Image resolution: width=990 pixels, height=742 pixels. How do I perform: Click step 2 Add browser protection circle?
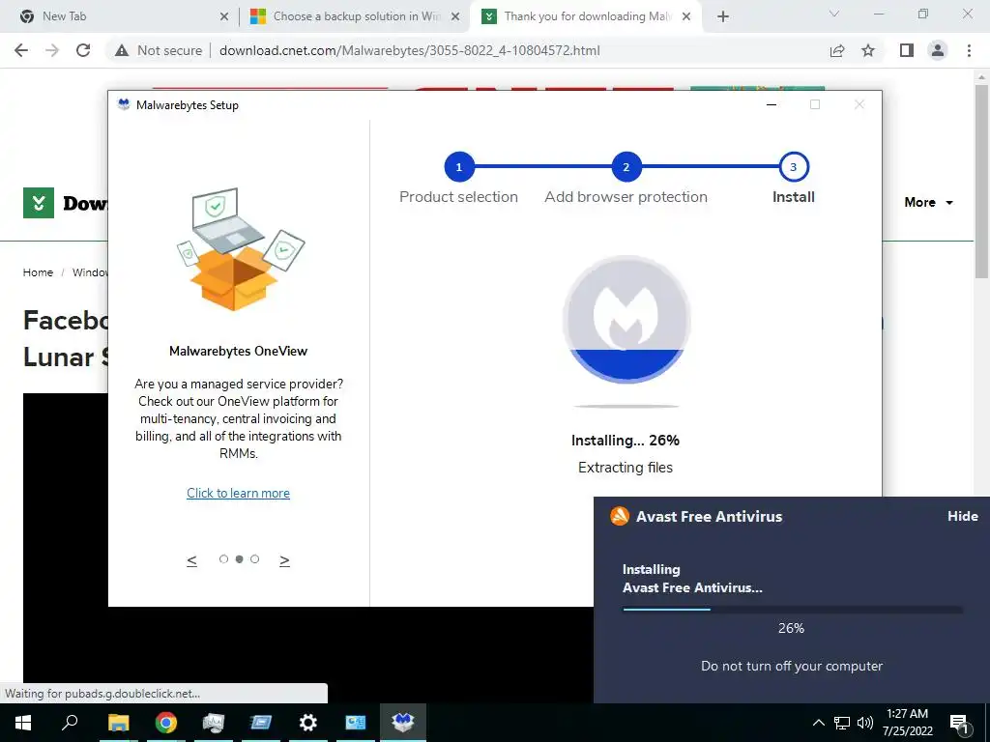coord(626,167)
